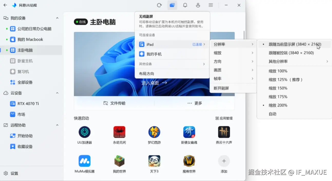Open the user account icon
The image size is (332, 181).
point(198,5)
